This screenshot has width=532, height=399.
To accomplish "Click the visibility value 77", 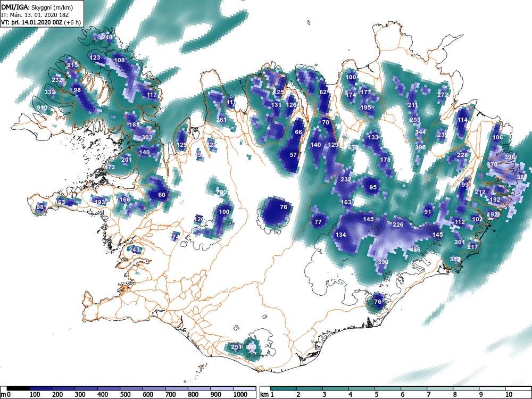I will tap(318, 222).
